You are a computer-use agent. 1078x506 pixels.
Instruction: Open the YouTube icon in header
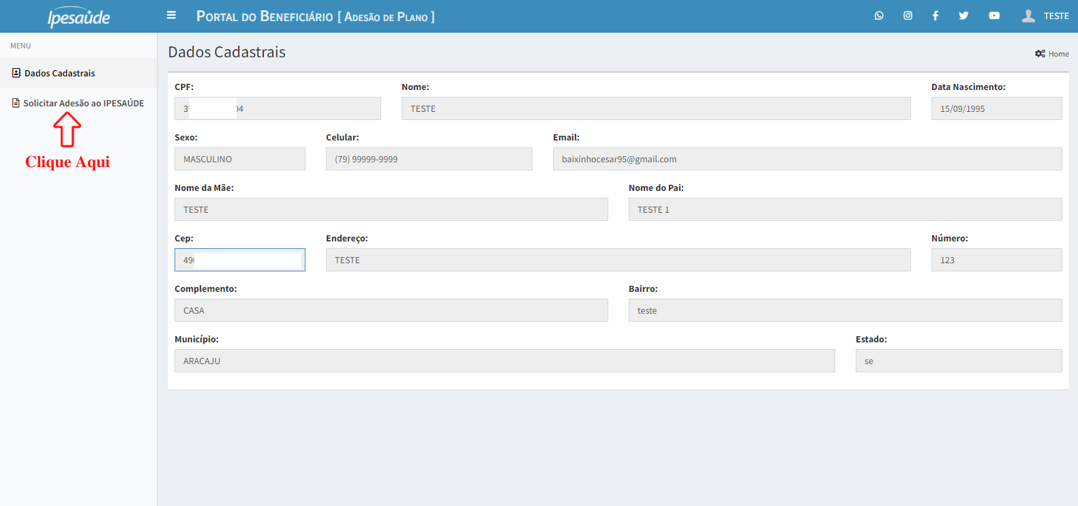(994, 16)
